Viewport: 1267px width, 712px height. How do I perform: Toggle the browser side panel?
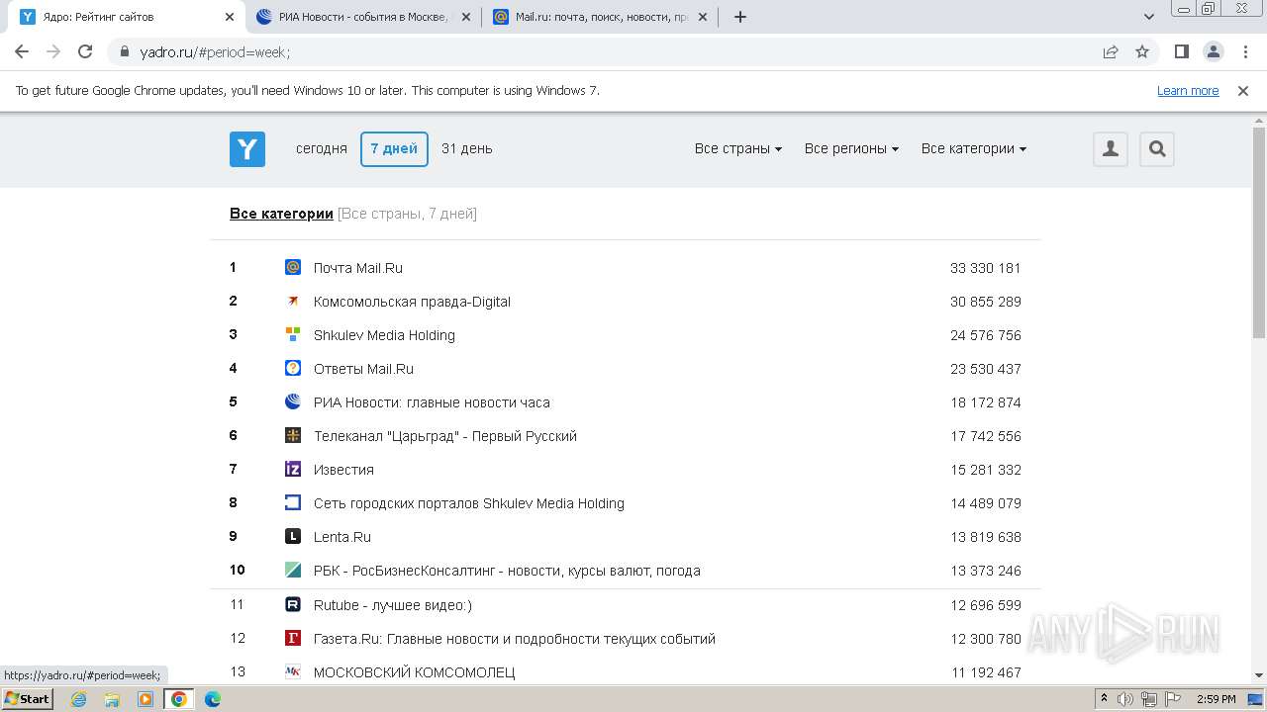tap(1182, 51)
